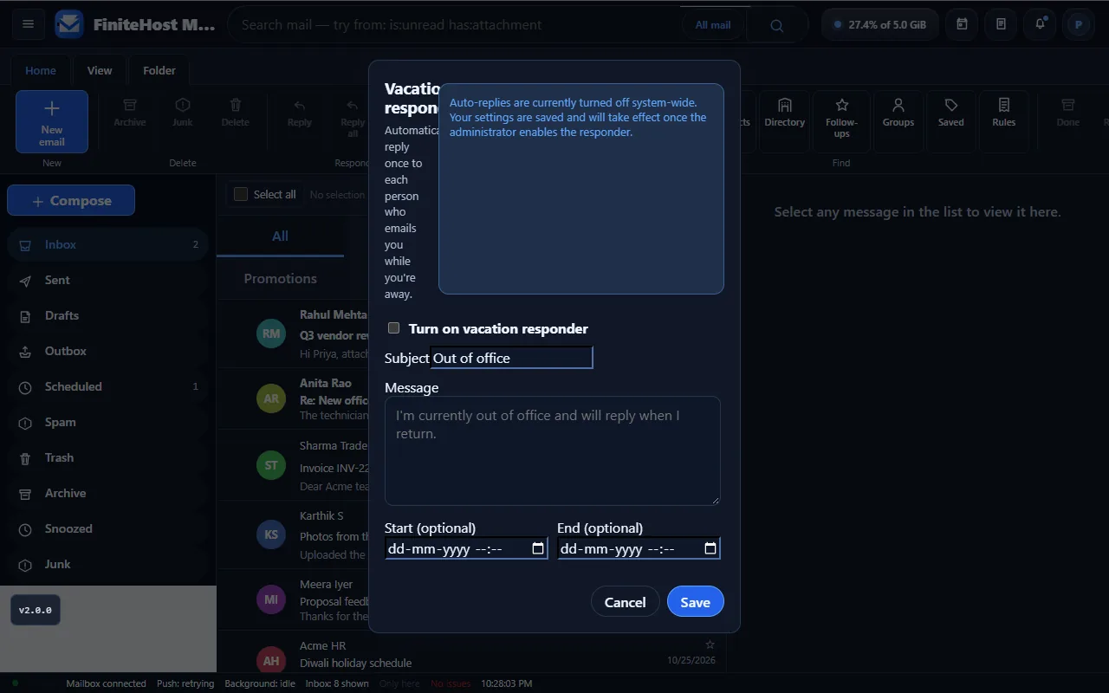Open the hamburger menu

click(x=28, y=24)
